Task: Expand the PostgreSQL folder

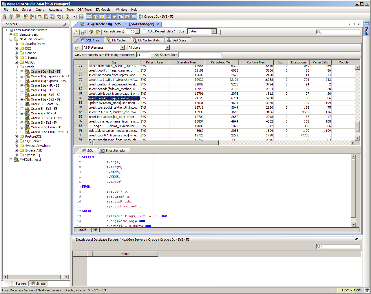Action: point(17,136)
